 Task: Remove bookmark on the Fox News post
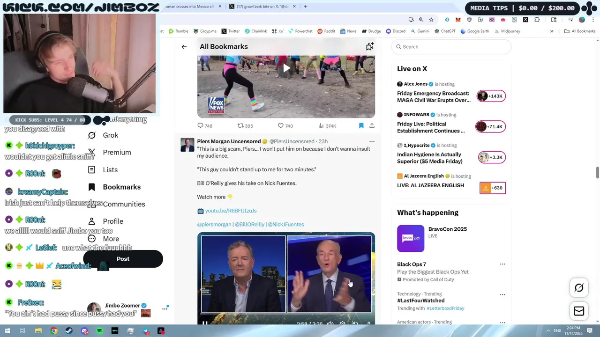pos(361,126)
